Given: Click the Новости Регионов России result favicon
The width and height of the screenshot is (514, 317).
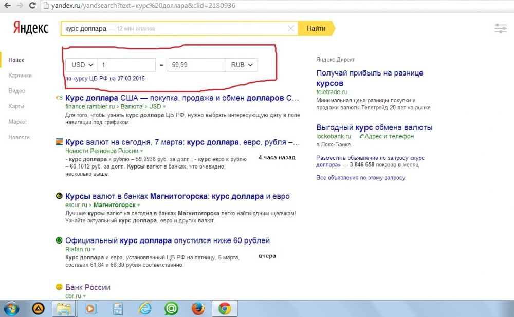Looking at the screenshot, I should 59,142.
